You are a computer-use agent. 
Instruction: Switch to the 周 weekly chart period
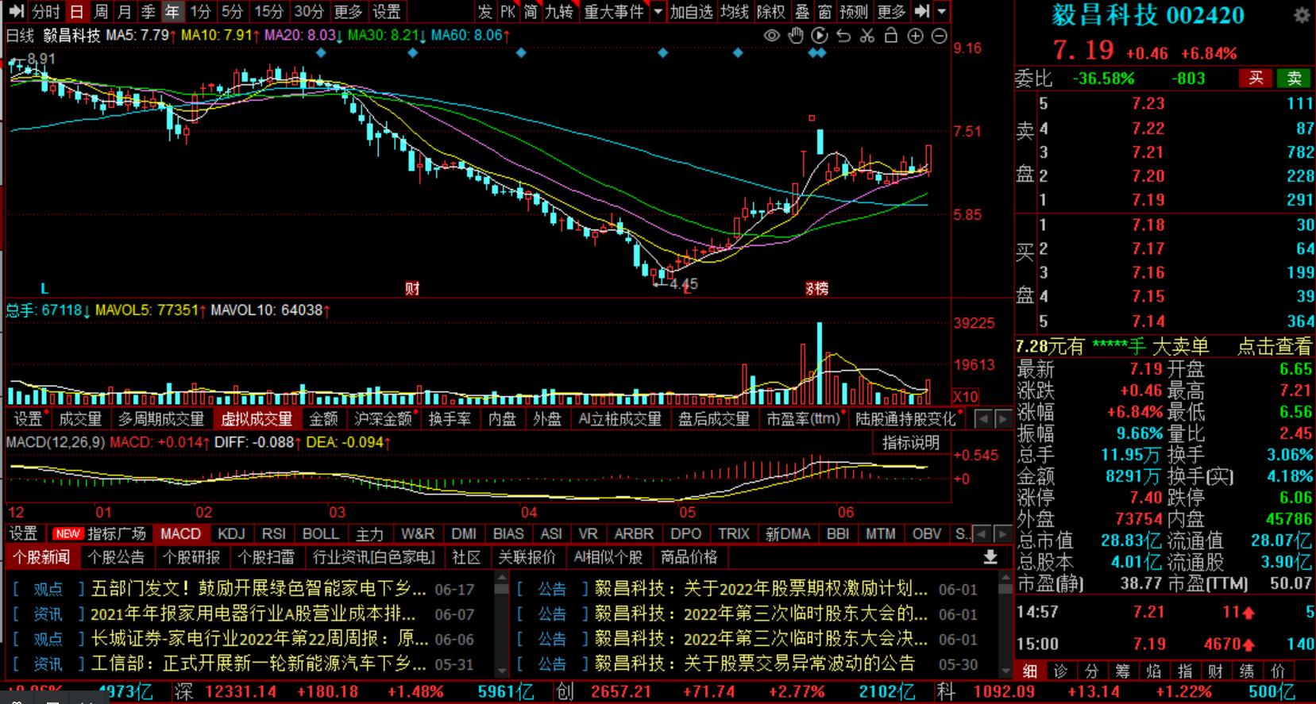101,12
